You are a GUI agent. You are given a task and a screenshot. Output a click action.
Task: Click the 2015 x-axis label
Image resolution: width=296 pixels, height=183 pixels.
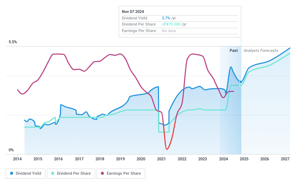click(38, 159)
